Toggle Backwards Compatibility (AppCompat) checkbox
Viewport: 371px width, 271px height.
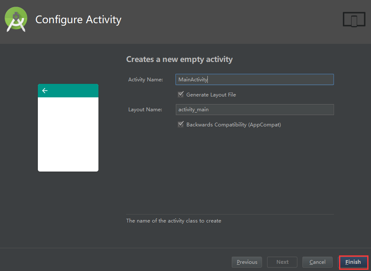[x=181, y=124]
